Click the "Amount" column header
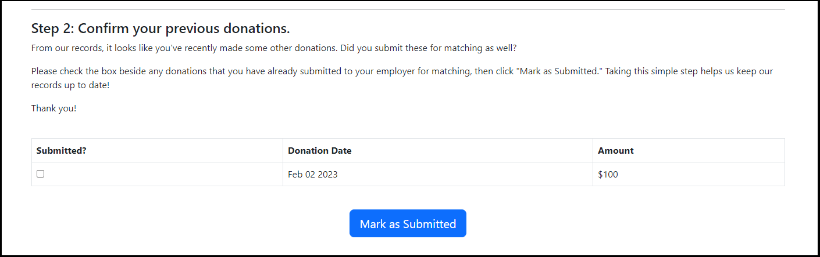Screen dimensions: 820x257 [x=615, y=151]
